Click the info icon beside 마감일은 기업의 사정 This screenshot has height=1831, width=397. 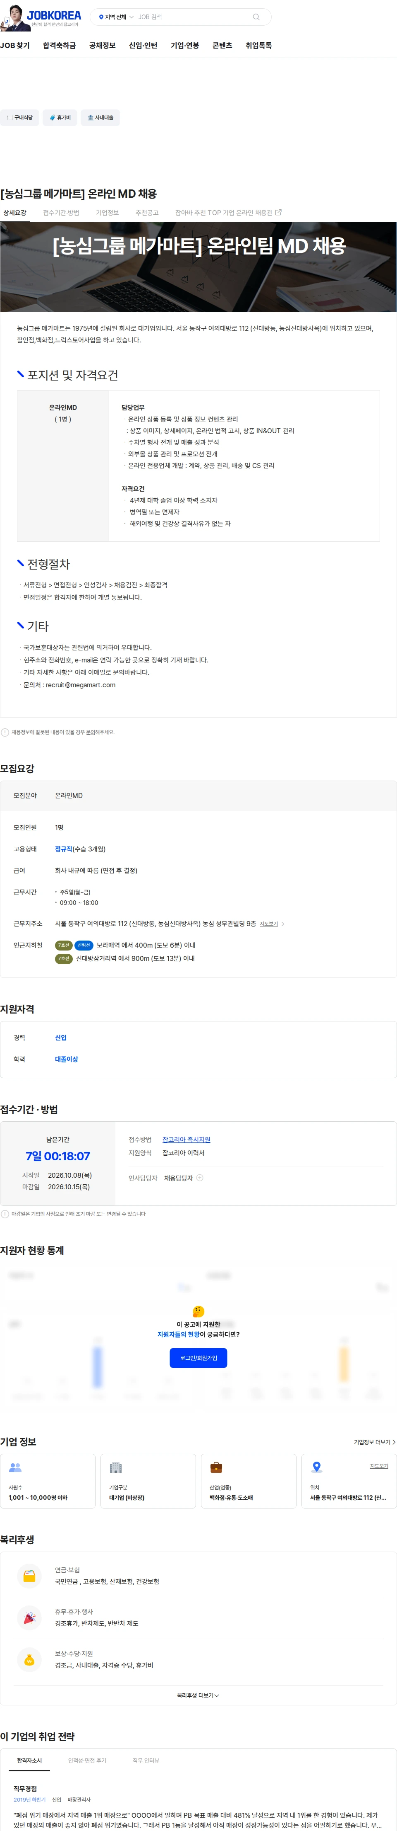coord(5,1214)
